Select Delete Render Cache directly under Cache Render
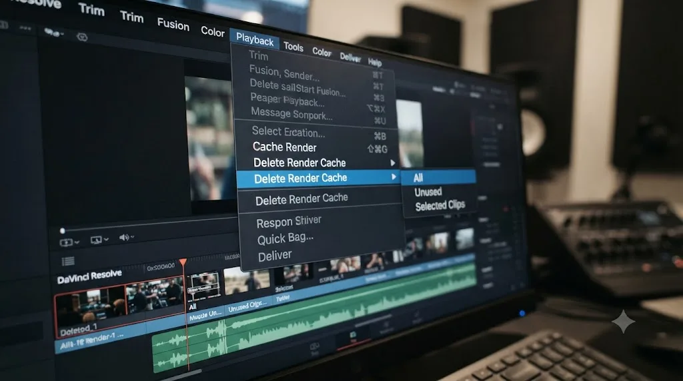Viewport: 683px width, 381px height. tap(299, 163)
